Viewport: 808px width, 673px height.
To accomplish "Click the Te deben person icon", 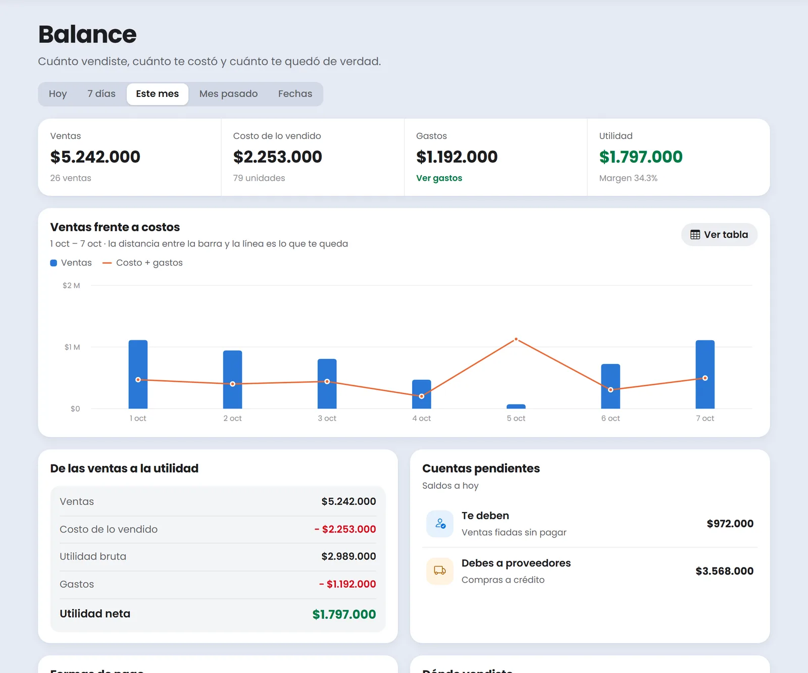I will pyautogui.click(x=440, y=524).
